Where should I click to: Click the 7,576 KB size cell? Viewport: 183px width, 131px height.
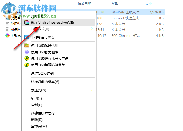coord(156,12)
